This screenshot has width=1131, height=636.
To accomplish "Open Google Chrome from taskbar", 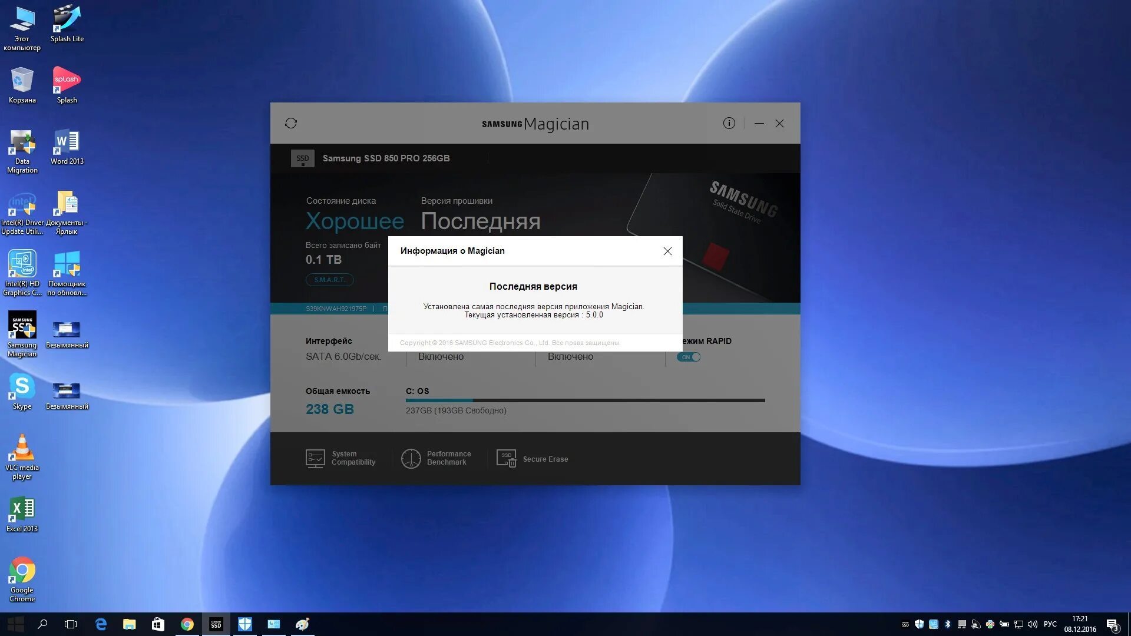I will (187, 624).
